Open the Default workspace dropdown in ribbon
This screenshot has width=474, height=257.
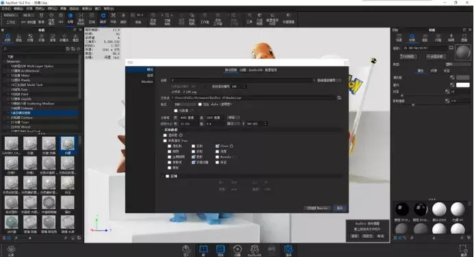tap(10, 16)
